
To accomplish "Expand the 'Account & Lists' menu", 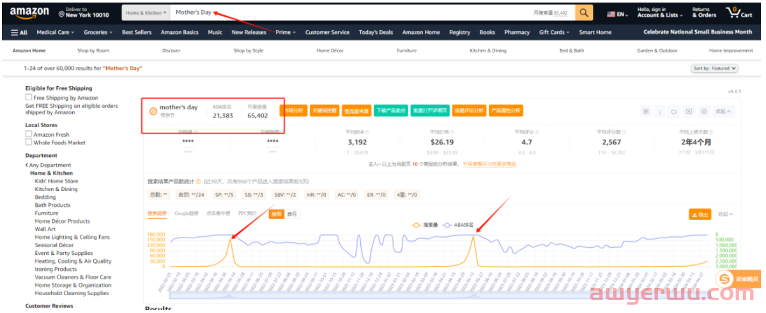I will point(659,13).
